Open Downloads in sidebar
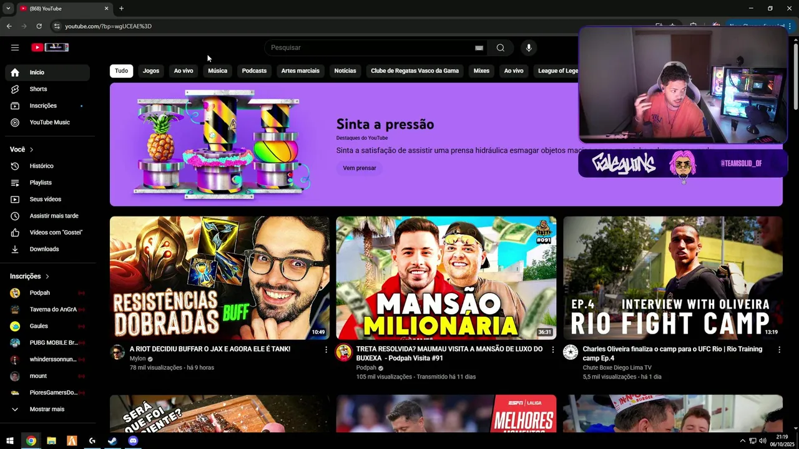 (x=47, y=249)
